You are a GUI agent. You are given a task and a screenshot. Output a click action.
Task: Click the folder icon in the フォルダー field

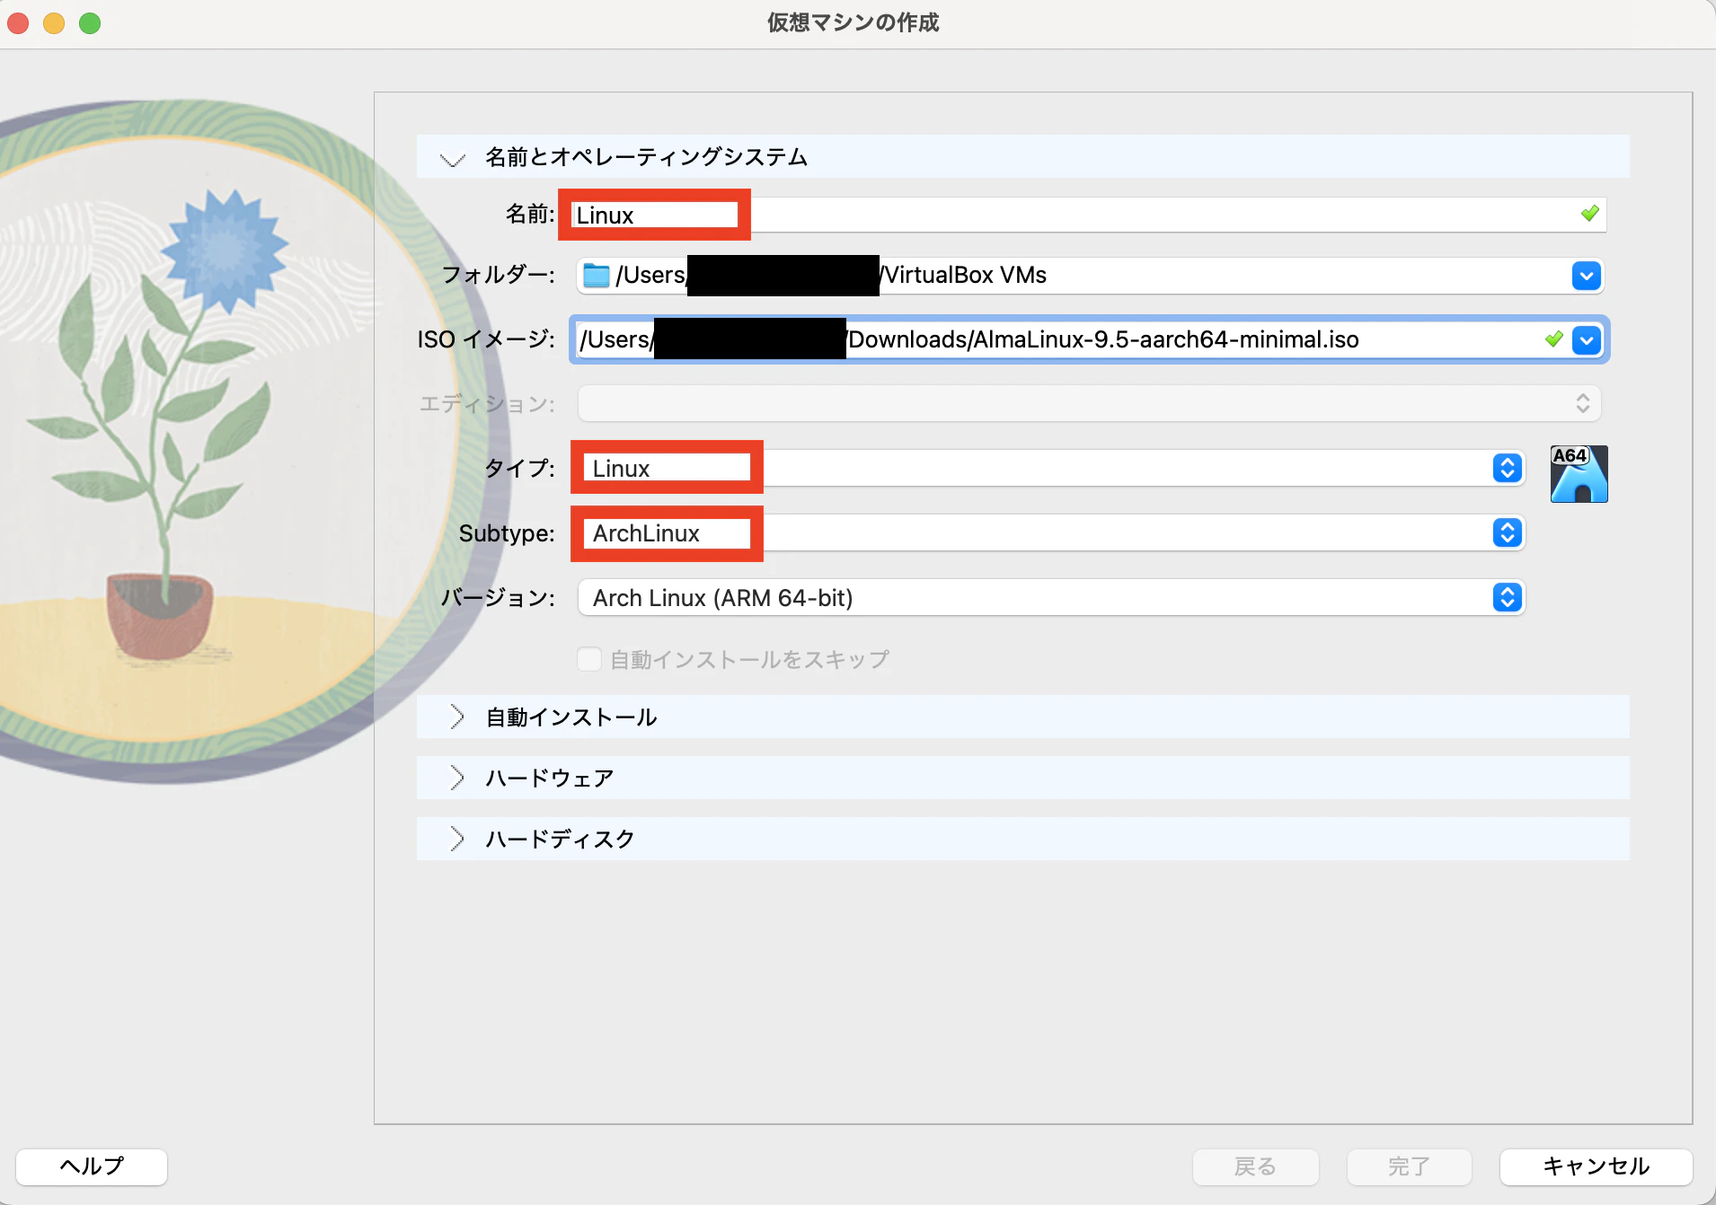click(x=597, y=276)
